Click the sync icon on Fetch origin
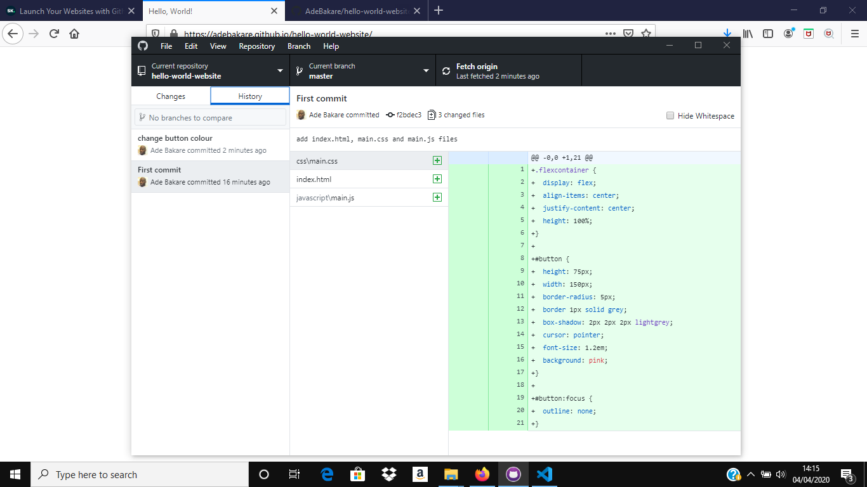The height and width of the screenshot is (487, 867). click(446, 71)
